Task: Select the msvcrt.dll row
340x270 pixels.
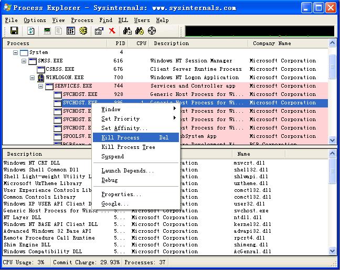Action: coord(165,163)
